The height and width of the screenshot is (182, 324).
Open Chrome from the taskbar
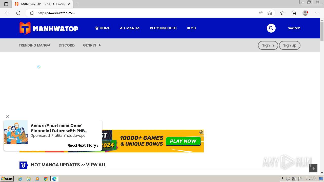point(46,179)
